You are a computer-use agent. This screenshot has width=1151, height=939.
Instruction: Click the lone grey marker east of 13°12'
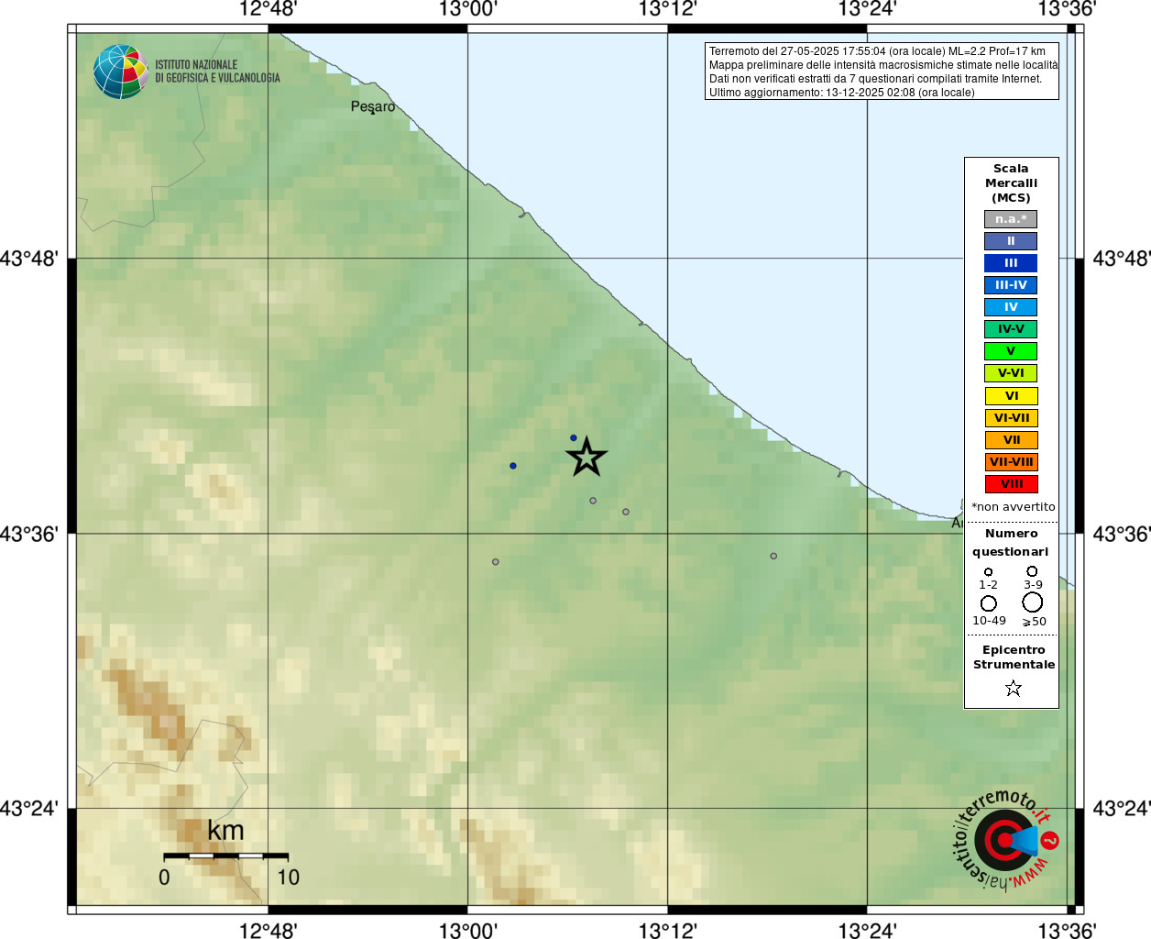(x=773, y=556)
